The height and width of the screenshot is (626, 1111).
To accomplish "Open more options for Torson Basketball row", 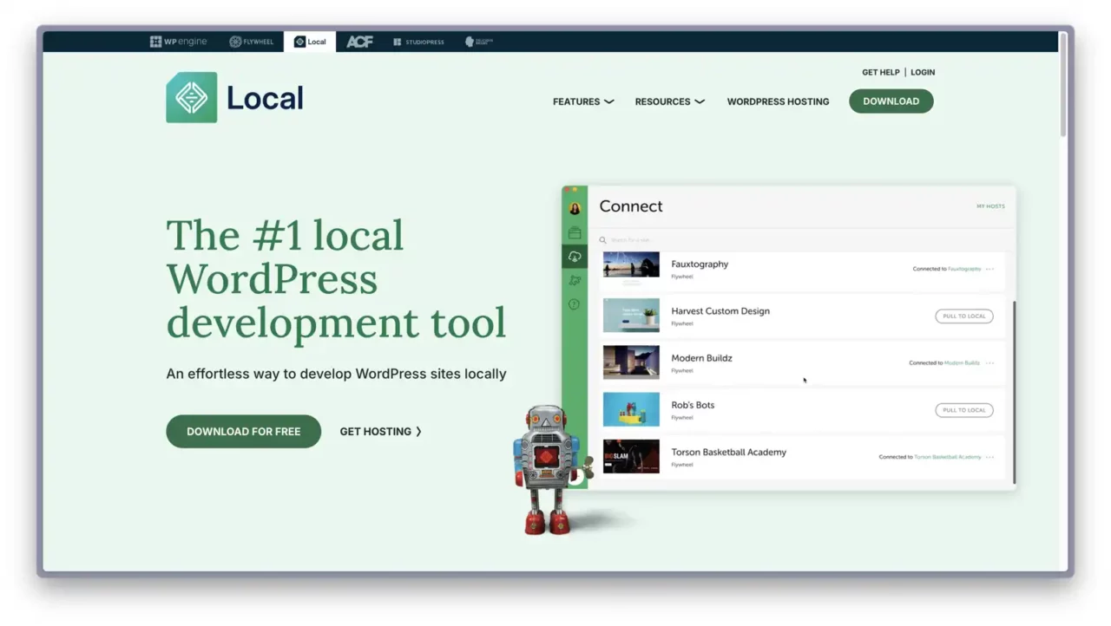I will click(990, 457).
